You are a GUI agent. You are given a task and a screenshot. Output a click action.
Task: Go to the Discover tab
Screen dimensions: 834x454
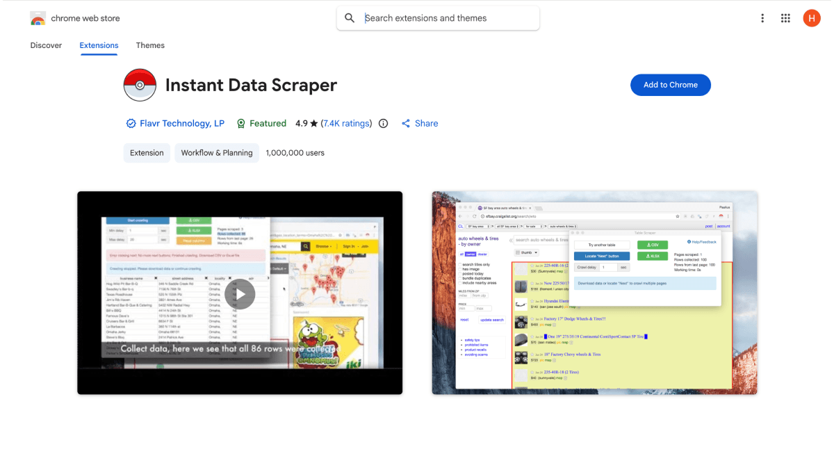pos(46,45)
